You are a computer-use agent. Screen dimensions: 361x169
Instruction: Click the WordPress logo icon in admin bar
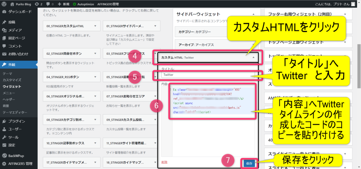point(4,4)
